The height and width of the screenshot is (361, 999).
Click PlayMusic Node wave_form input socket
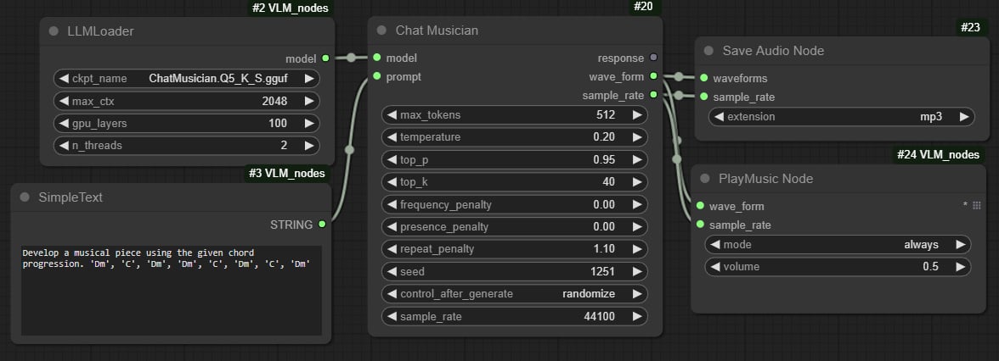click(x=699, y=206)
